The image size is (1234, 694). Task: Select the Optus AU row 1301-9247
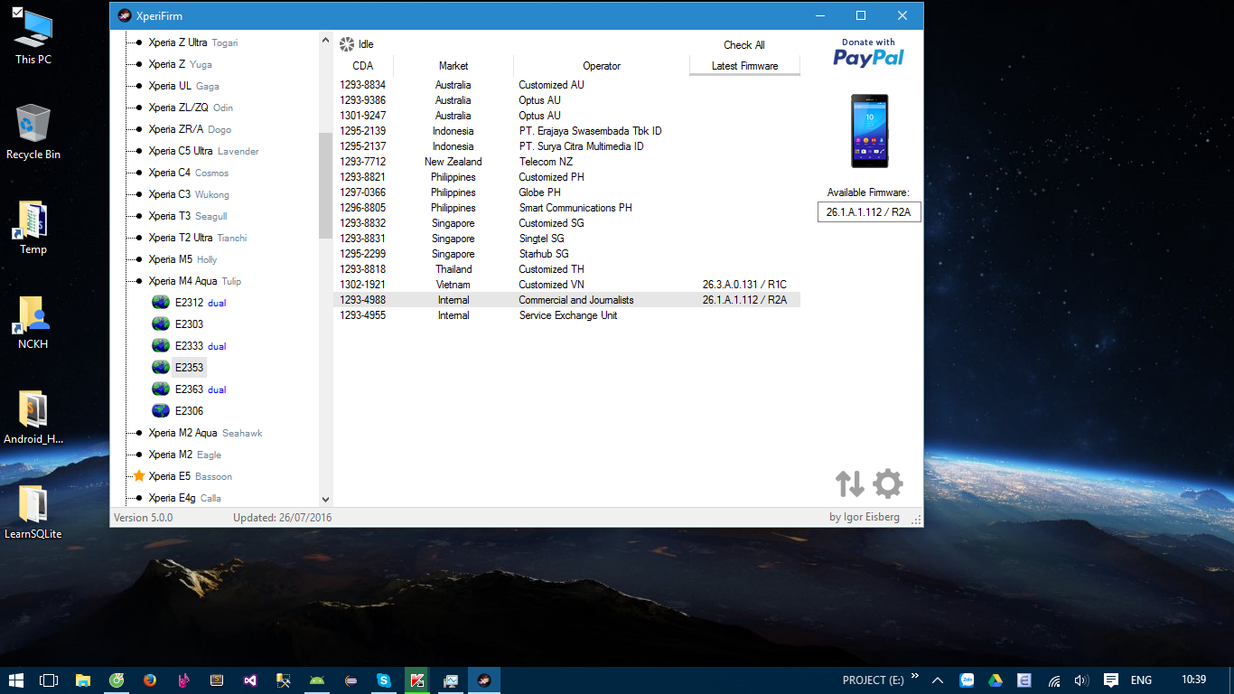566,116
